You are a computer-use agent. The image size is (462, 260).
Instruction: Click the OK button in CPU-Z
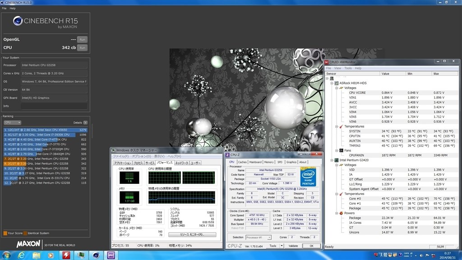click(x=311, y=246)
